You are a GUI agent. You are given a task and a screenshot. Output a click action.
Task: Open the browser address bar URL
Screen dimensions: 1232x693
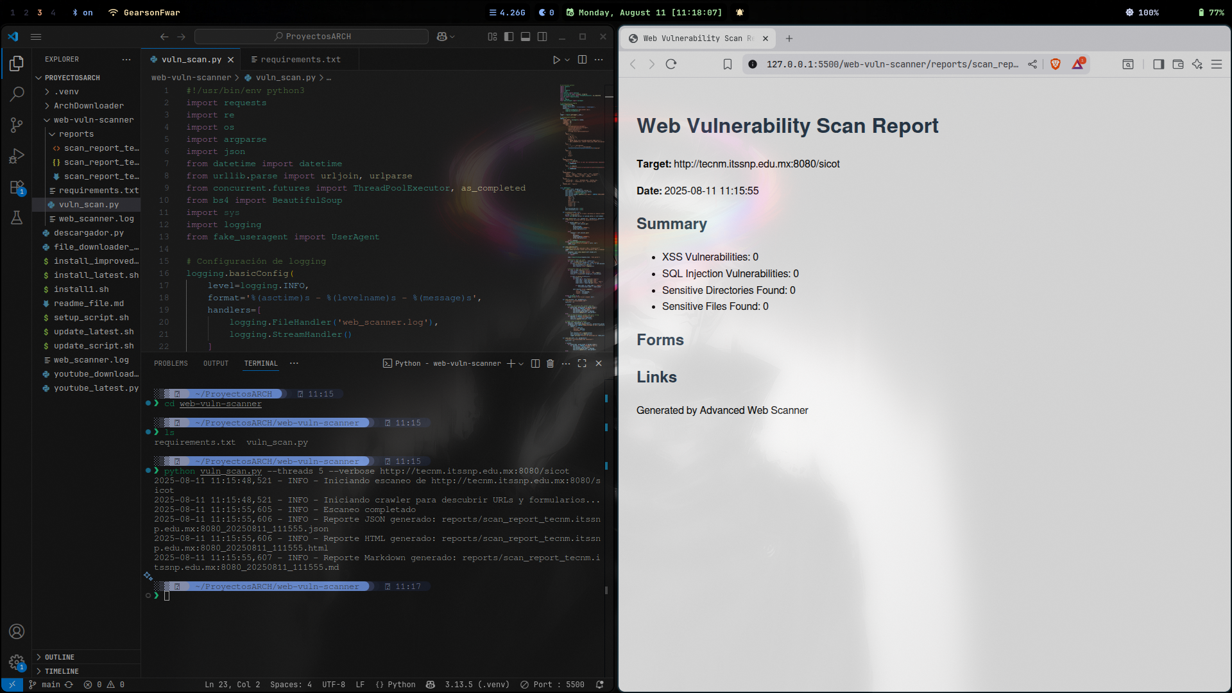(892, 64)
